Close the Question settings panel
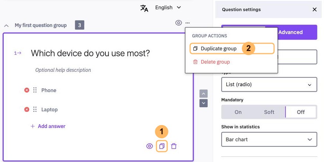The image size is (324, 162). [314, 10]
